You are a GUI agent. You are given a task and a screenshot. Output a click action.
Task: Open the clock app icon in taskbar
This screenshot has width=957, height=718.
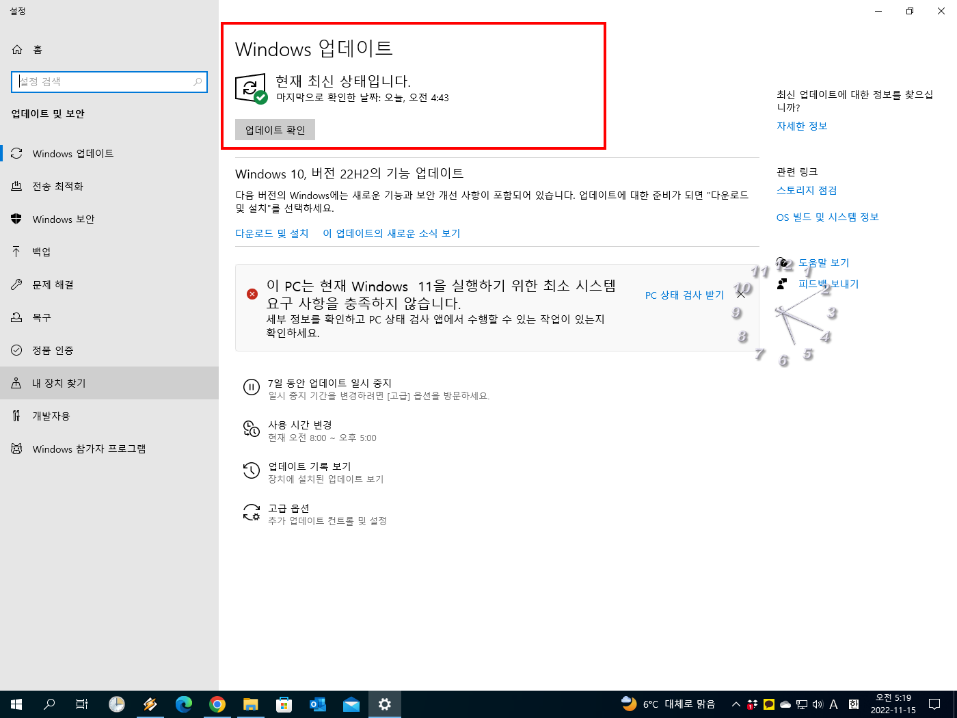117,704
